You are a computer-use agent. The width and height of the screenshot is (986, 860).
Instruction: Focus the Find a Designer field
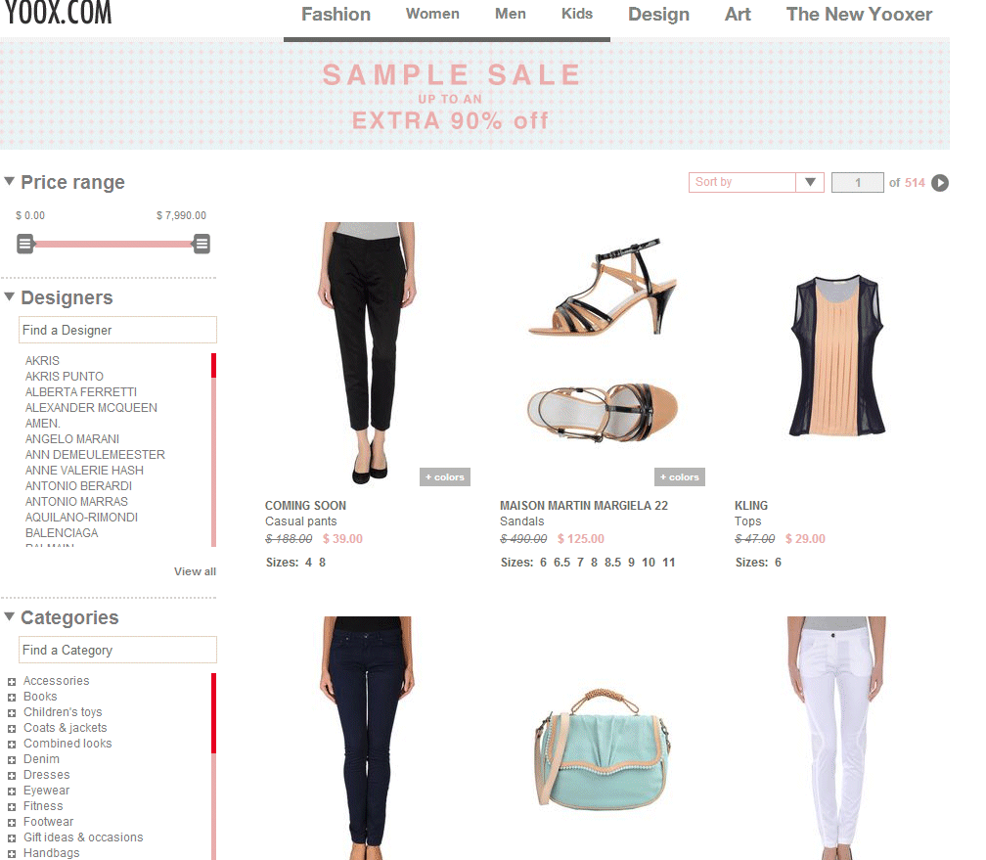[117, 330]
